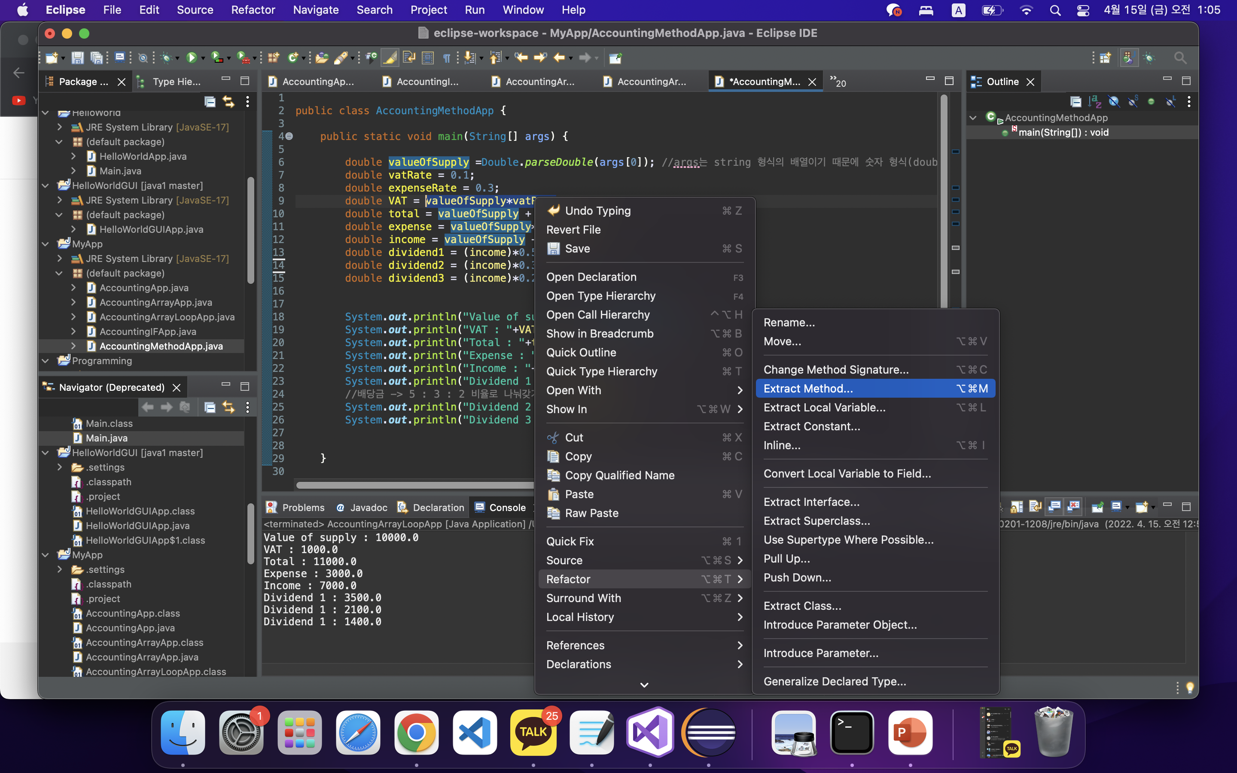Toggle Link with Editor in Package Explorer
The width and height of the screenshot is (1237, 773).
[x=229, y=102]
